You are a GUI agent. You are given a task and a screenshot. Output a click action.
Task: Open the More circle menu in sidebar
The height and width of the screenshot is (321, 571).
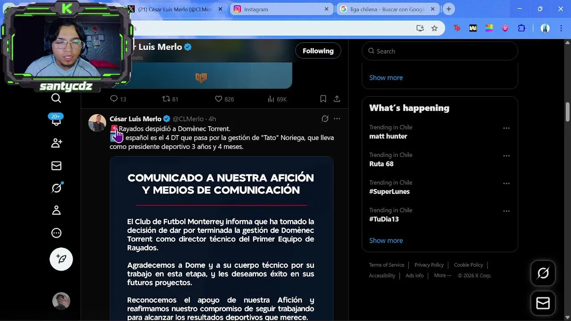(x=56, y=233)
